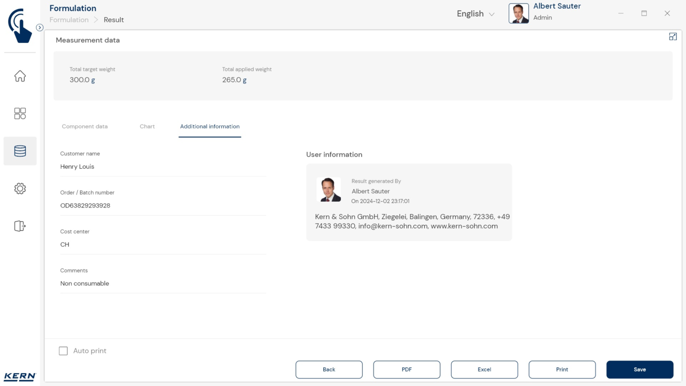Click the Formulation breadcrumb link
Image resolution: width=686 pixels, height=386 pixels.
[69, 20]
